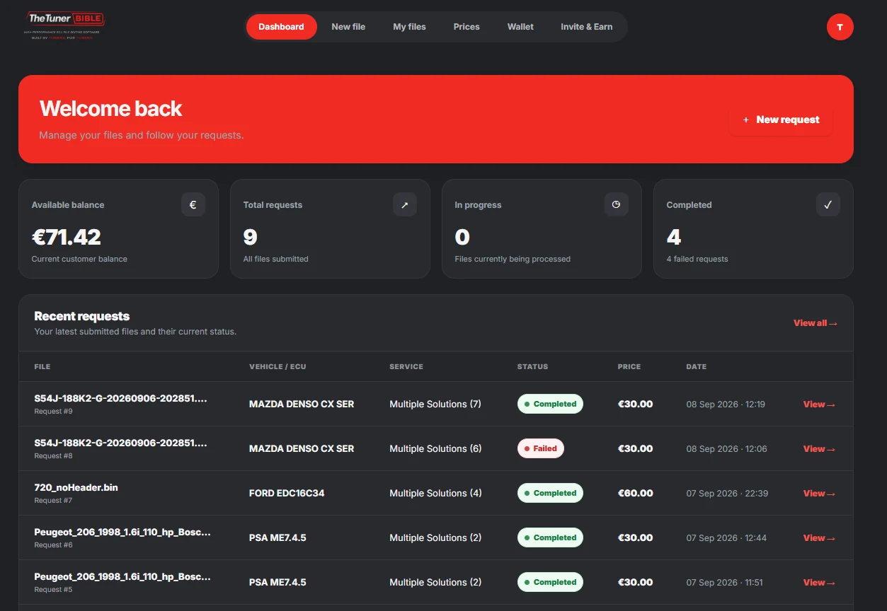Viewport: 887px width, 611px height.
Task: Open the Prices tab
Action: click(x=467, y=27)
